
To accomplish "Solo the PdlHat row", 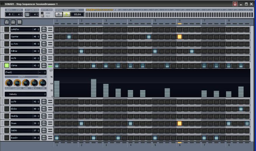I will pos(44,52).
